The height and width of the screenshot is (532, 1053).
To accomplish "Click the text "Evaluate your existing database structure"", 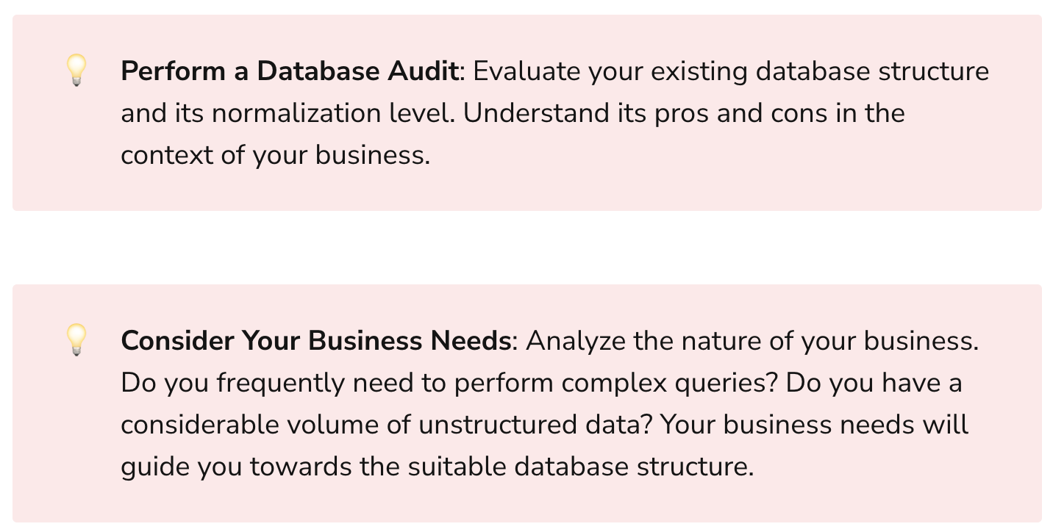I will (x=730, y=71).
